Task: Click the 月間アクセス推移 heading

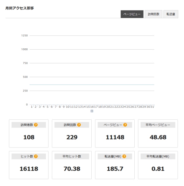Action: [x=20, y=8]
